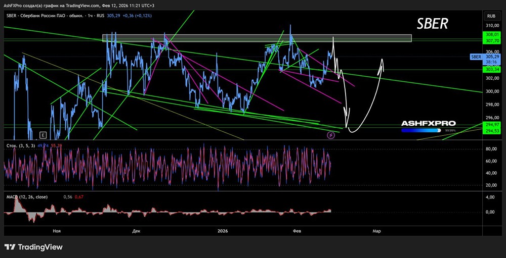Click the 'Мар' label on time axis

point(376,231)
